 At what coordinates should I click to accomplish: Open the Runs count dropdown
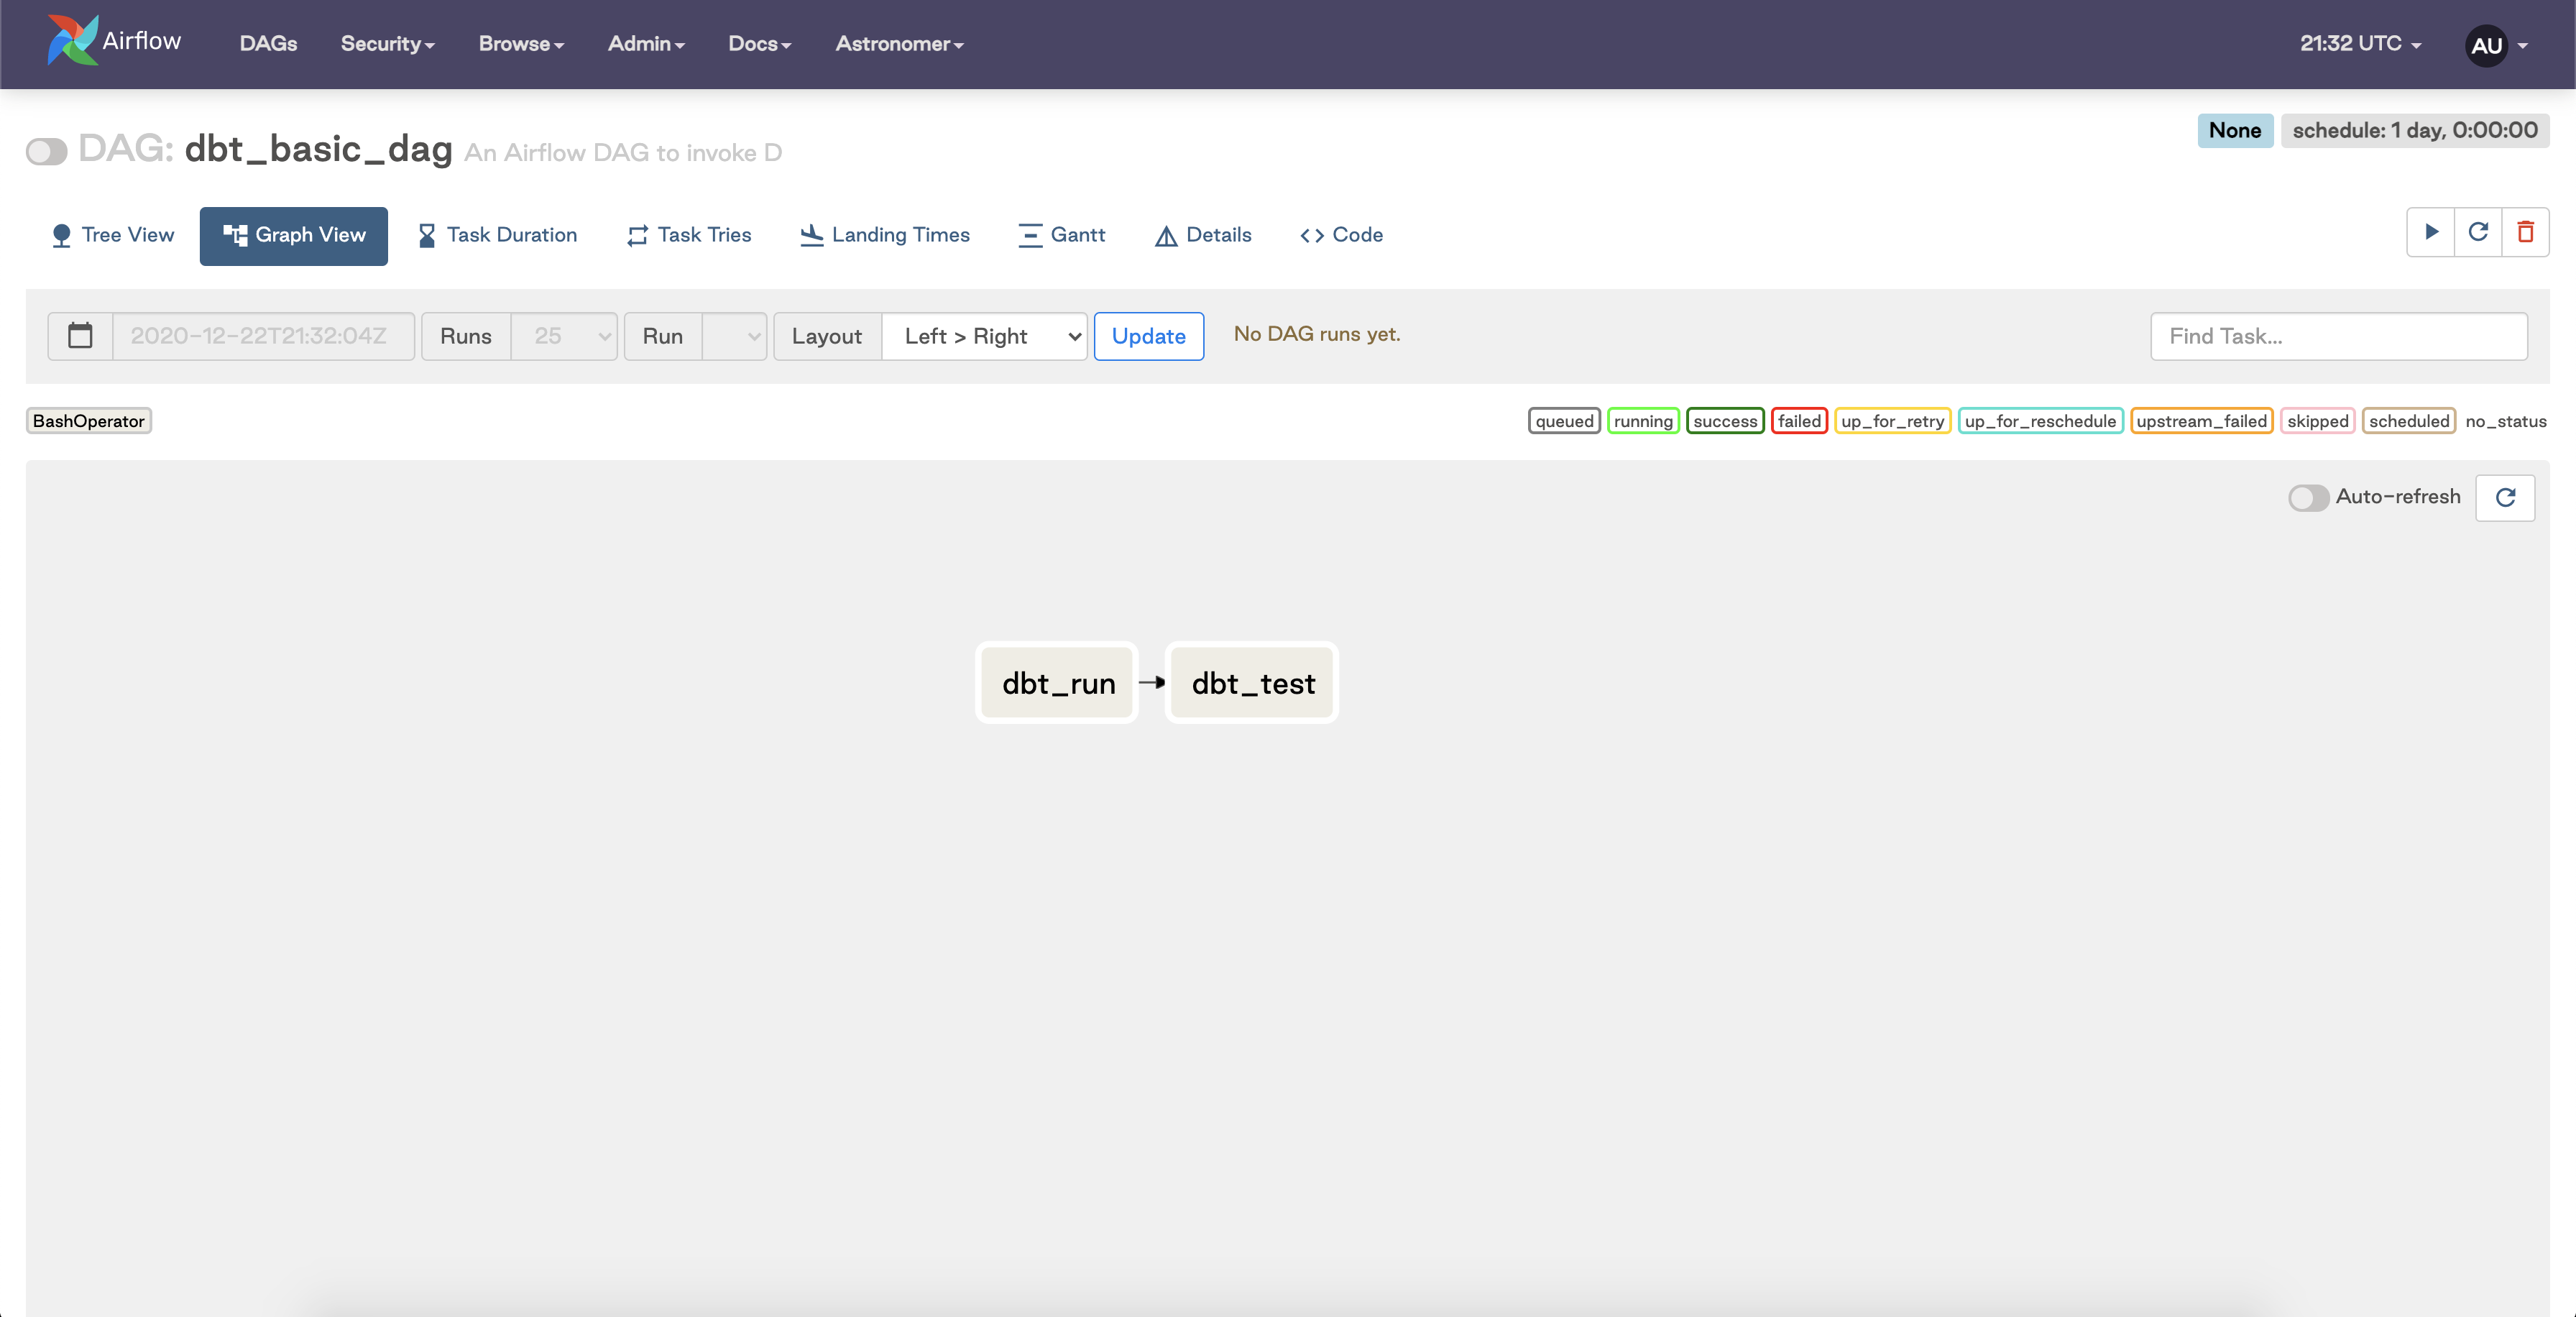564,336
